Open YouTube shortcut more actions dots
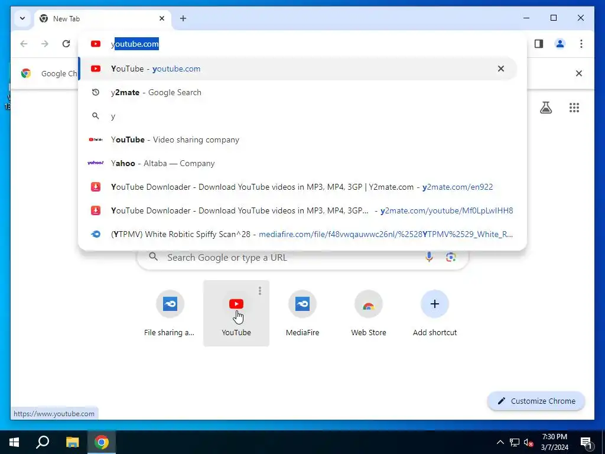The height and width of the screenshot is (454, 605). [x=260, y=291]
